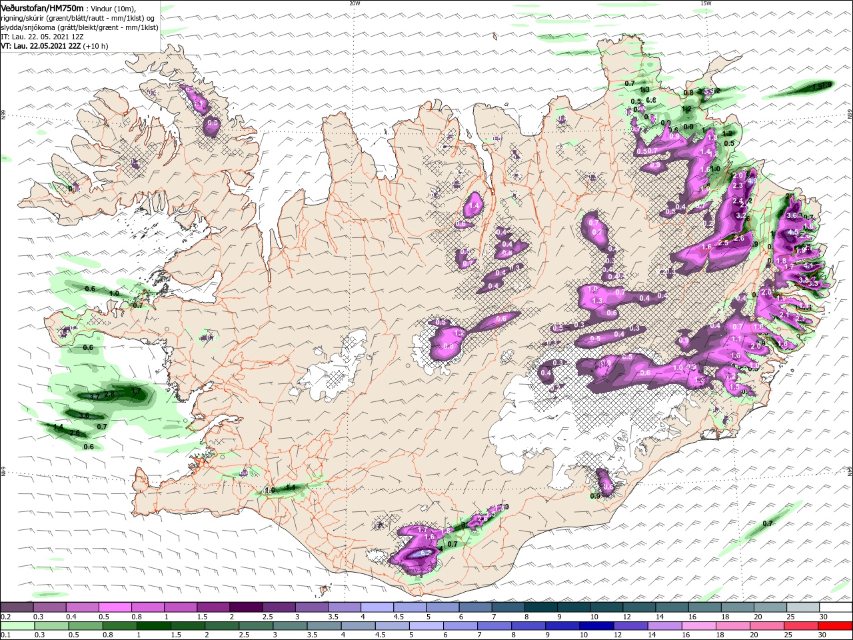Choose the darkest purple top swatch between 2 and 2.5
The image size is (853, 640).
pos(246,607)
